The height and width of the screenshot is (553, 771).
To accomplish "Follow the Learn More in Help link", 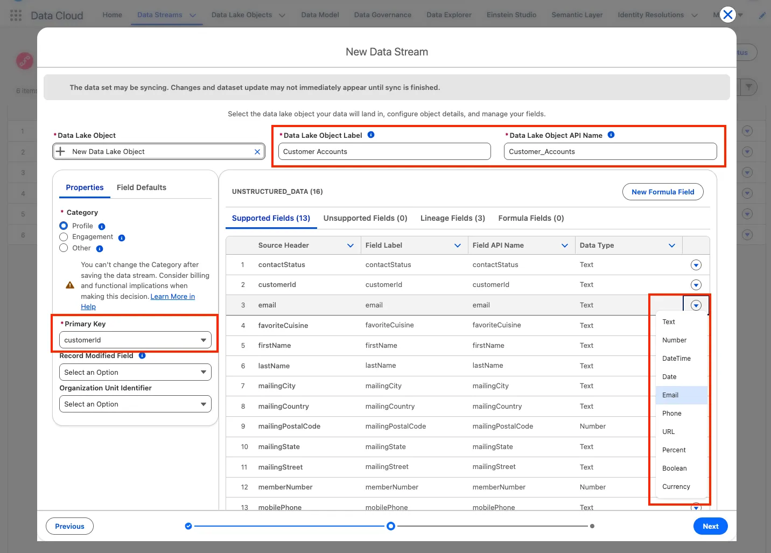I will point(172,297).
